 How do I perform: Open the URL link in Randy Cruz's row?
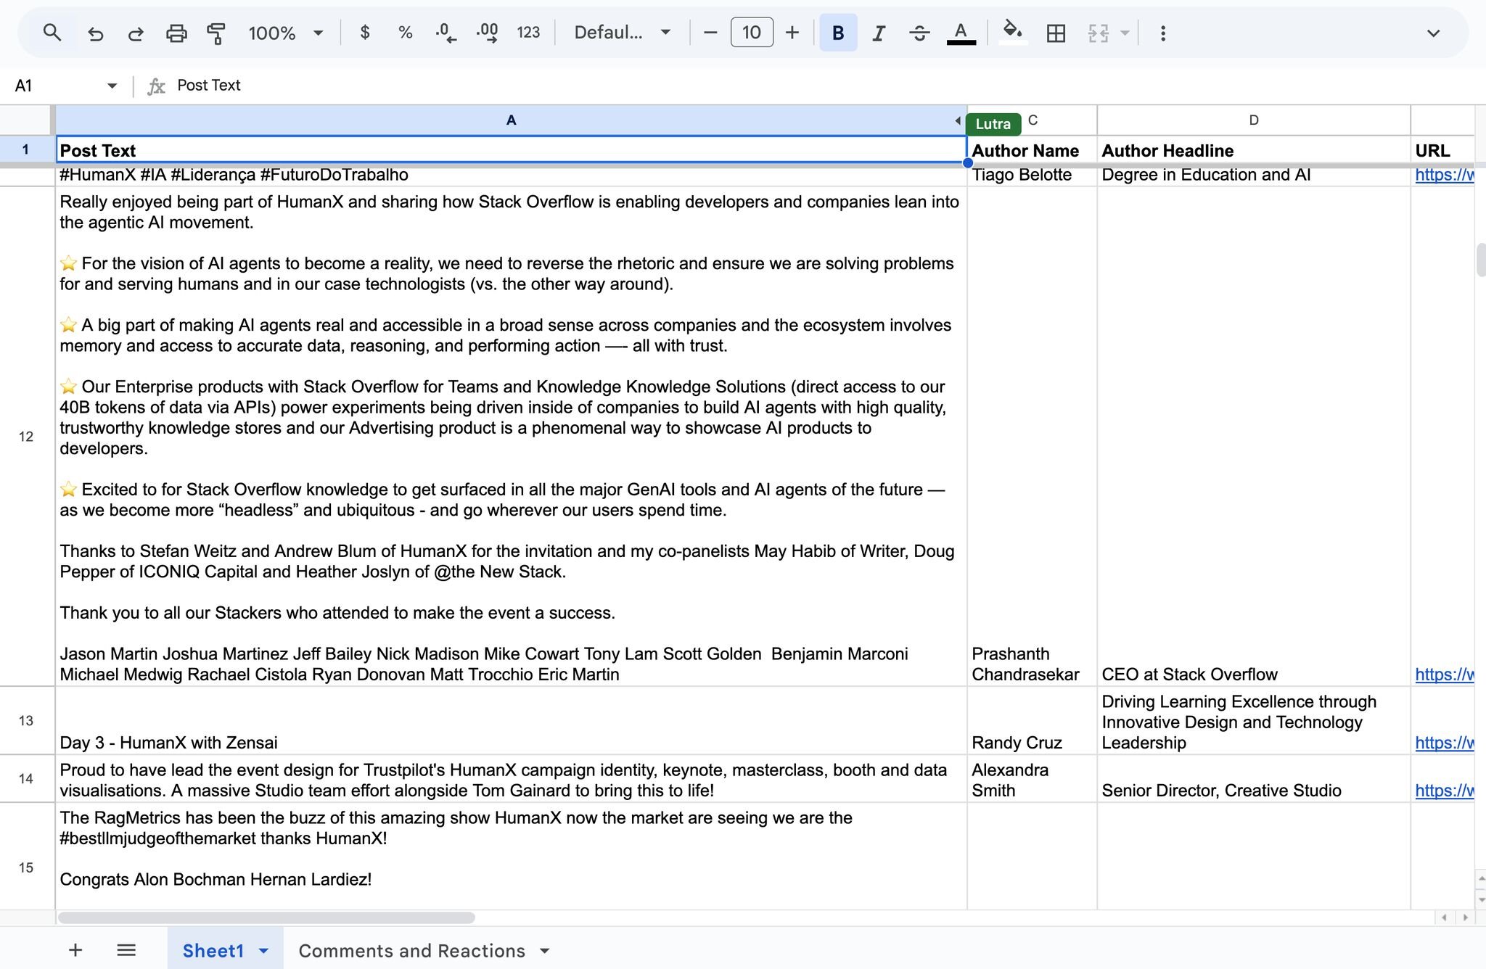[1444, 743]
